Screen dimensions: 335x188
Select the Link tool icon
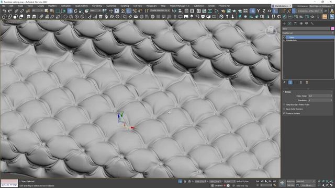click(16, 11)
